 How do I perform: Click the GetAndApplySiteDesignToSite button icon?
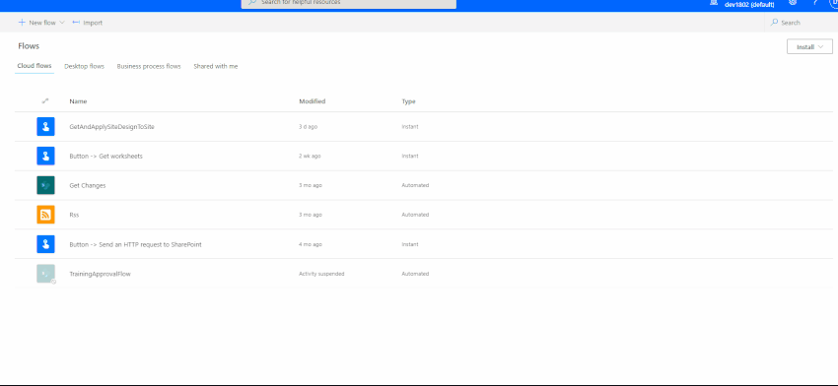click(45, 126)
